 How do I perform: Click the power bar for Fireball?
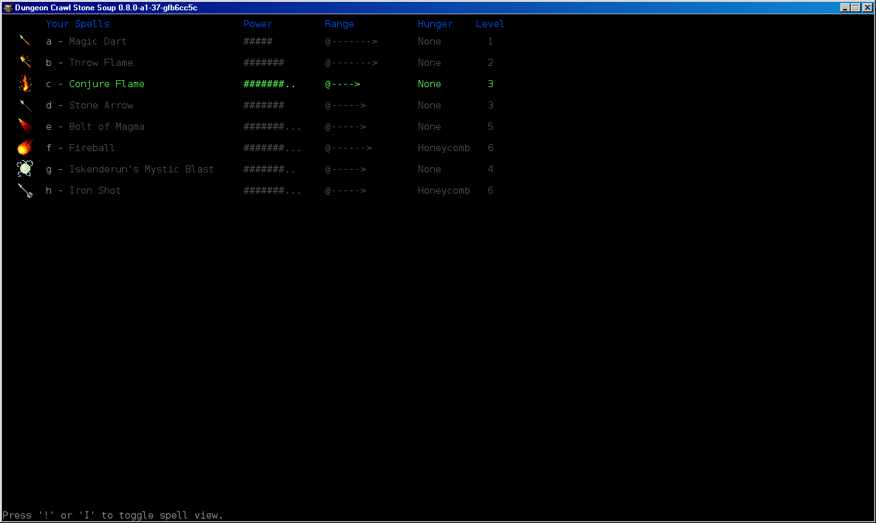click(273, 148)
